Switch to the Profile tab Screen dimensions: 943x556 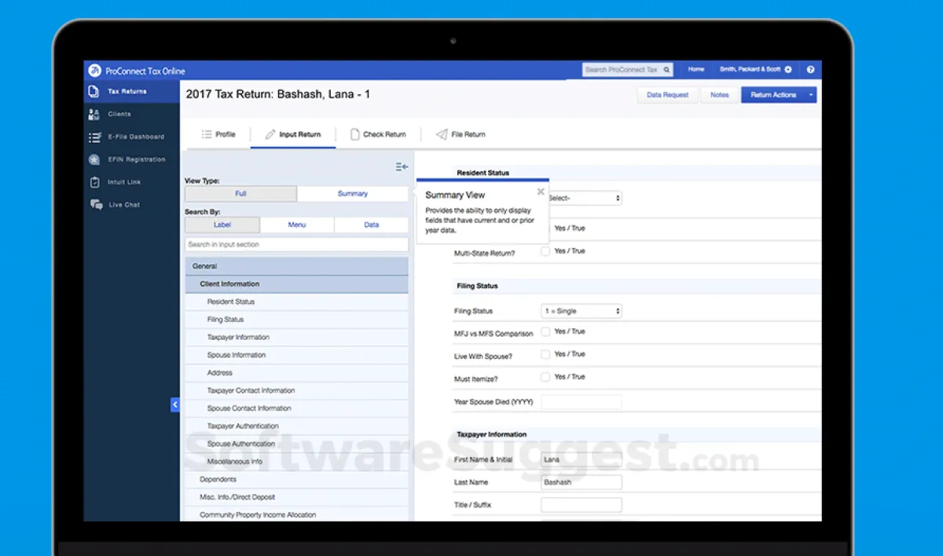(218, 134)
